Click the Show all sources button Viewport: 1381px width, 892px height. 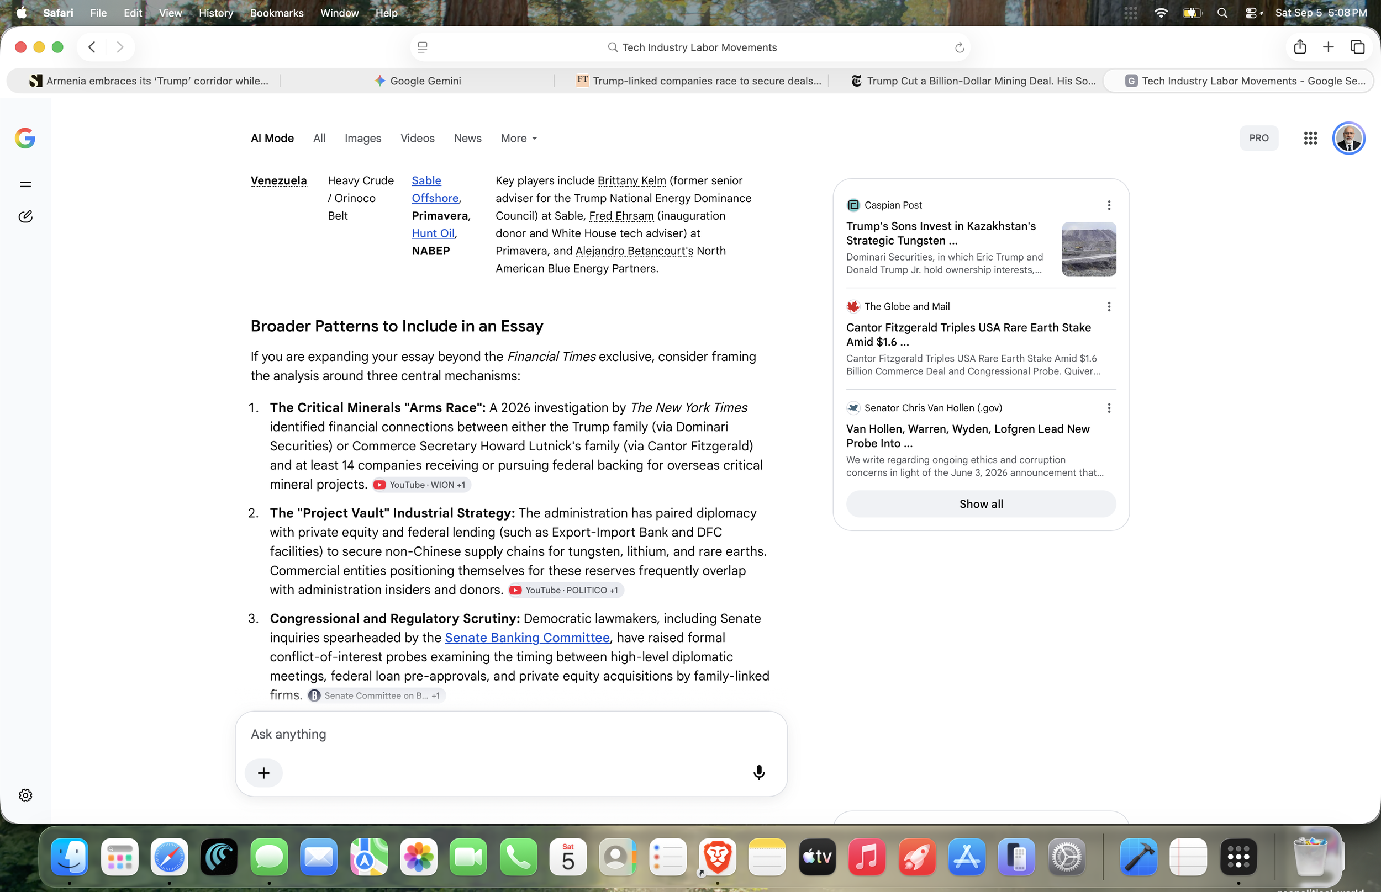pyautogui.click(x=981, y=504)
